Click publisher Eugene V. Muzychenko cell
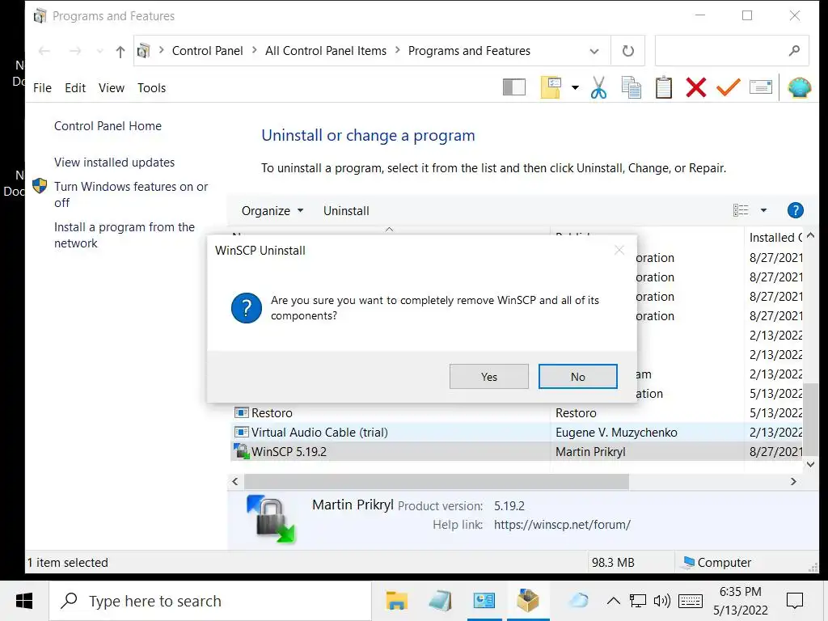The image size is (828, 621). (x=616, y=433)
